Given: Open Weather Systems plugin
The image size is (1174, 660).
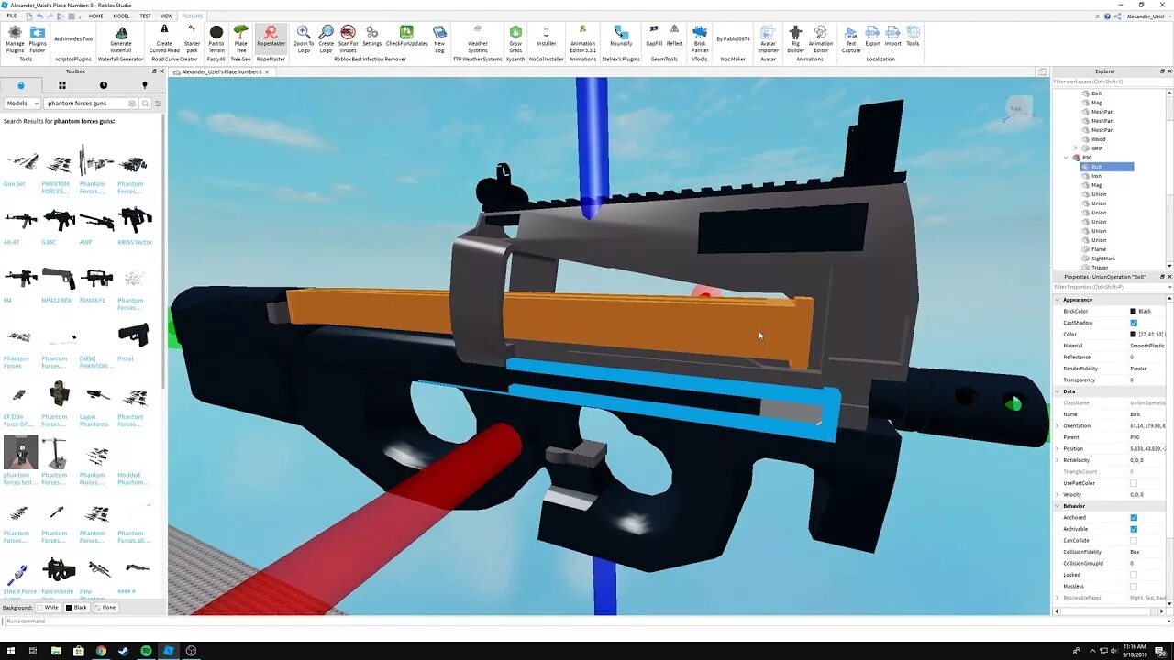Looking at the screenshot, I should [x=478, y=38].
